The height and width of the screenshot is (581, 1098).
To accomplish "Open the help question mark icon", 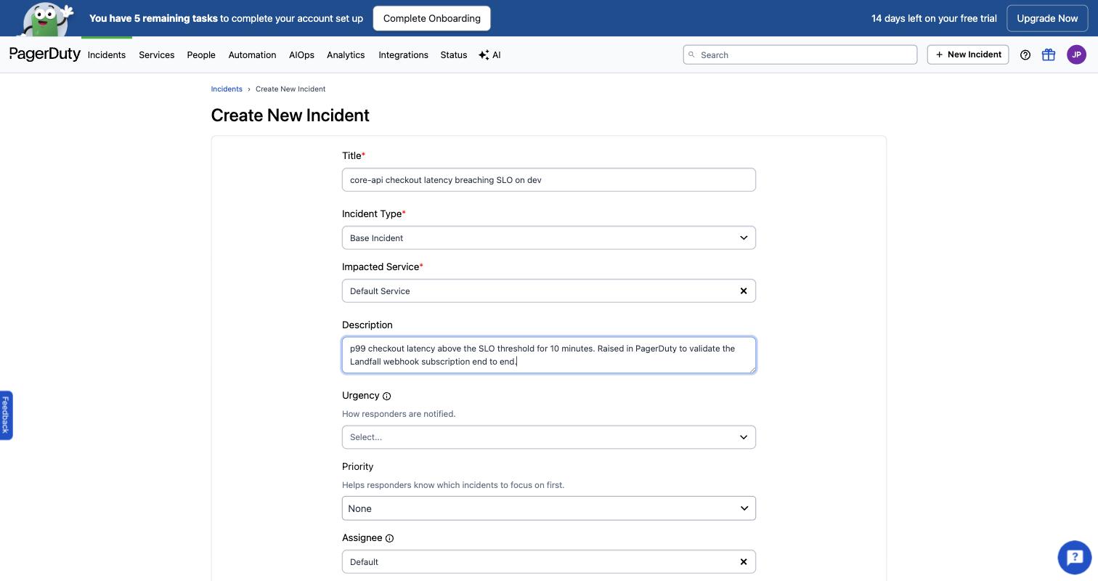I will [x=1025, y=54].
